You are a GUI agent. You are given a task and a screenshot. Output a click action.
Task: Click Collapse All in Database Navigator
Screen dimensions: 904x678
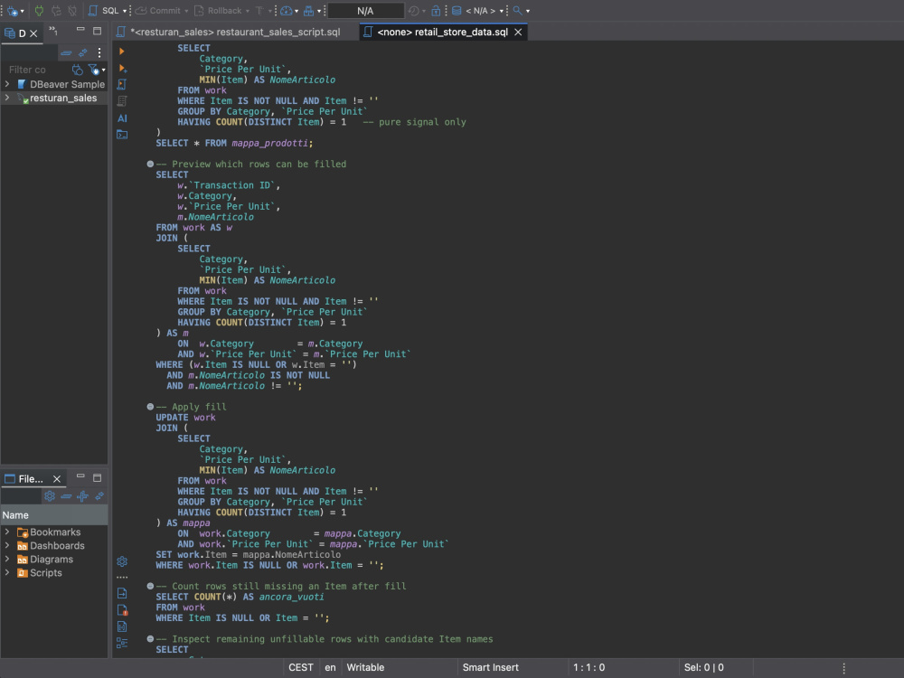click(x=66, y=53)
